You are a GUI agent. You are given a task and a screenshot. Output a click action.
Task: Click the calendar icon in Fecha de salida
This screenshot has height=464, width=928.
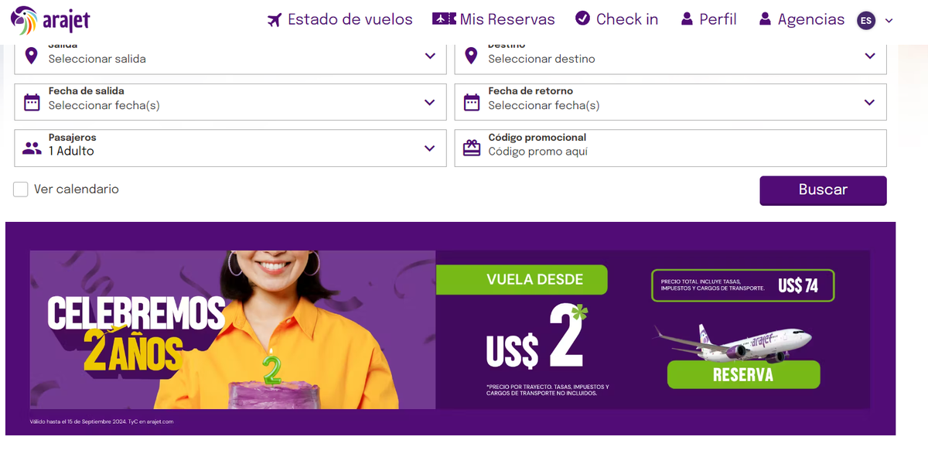point(32,102)
